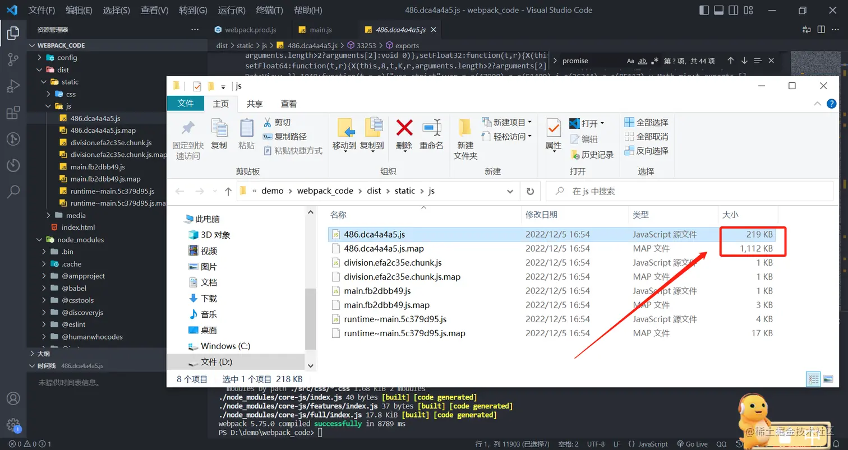Click JavaScript language mode in status bar
Image resolution: width=848 pixels, height=450 pixels.
[653, 444]
